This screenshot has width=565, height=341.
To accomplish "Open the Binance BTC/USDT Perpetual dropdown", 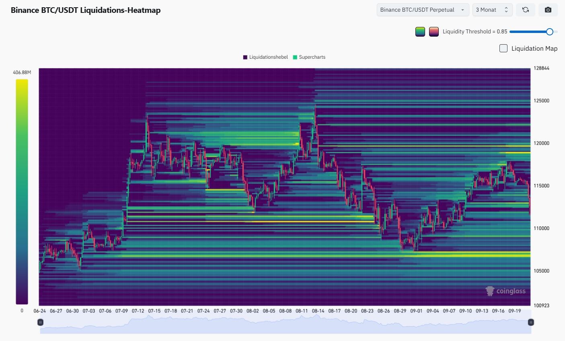I will point(423,10).
